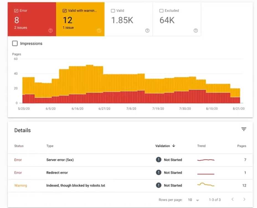The width and height of the screenshot is (257, 208).
Task: Uncheck the Error checkbox
Action: click(x=16, y=11)
